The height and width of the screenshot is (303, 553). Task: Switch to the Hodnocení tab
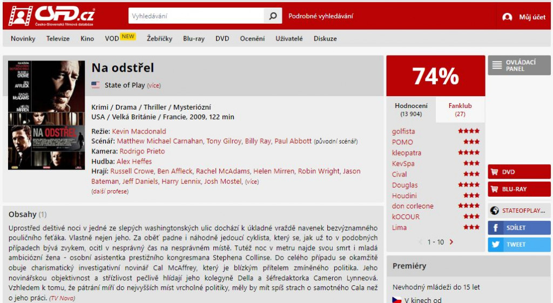(411, 109)
